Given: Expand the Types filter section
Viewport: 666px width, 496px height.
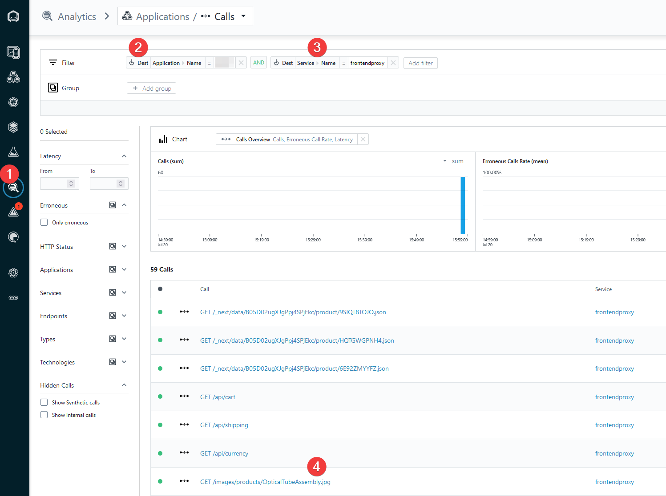Looking at the screenshot, I should pyautogui.click(x=124, y=339).
